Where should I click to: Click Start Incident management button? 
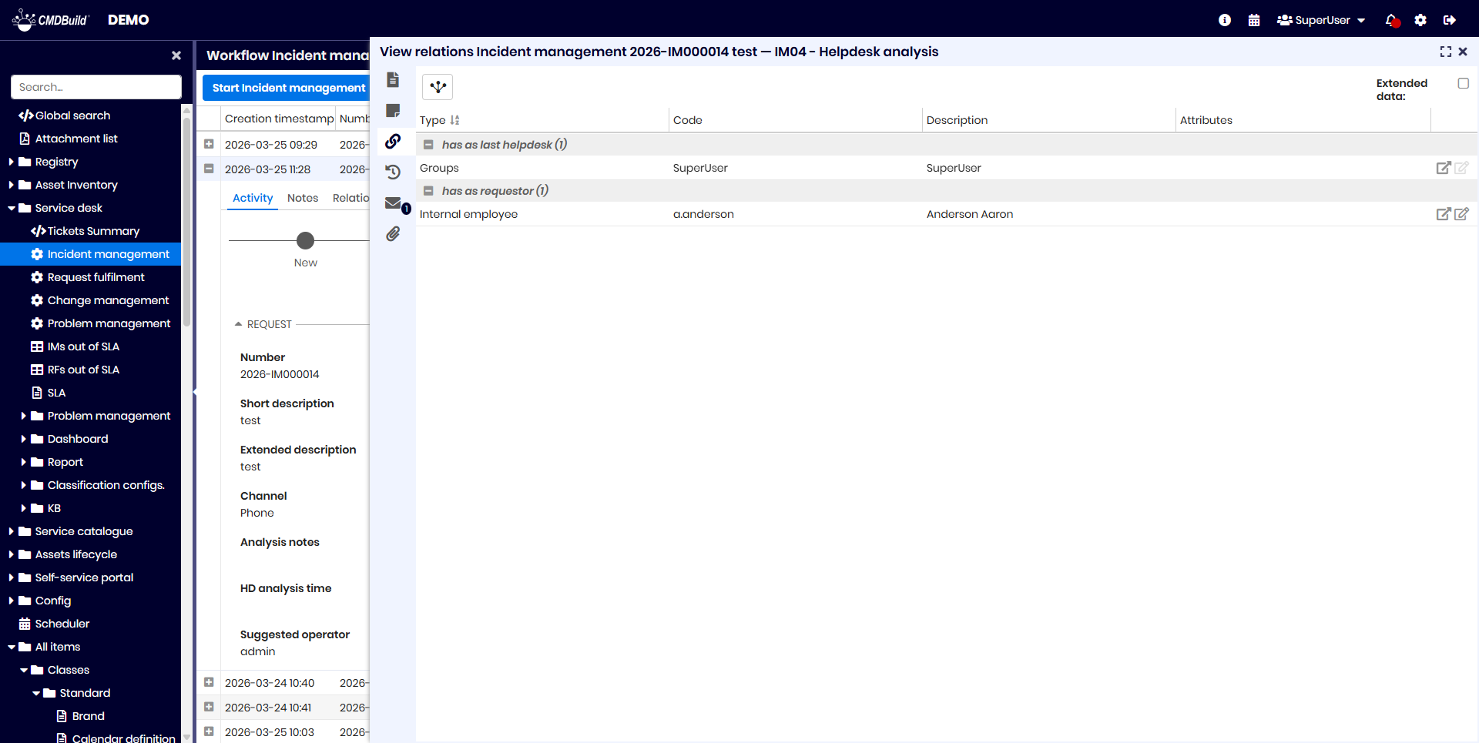point(288,88)
